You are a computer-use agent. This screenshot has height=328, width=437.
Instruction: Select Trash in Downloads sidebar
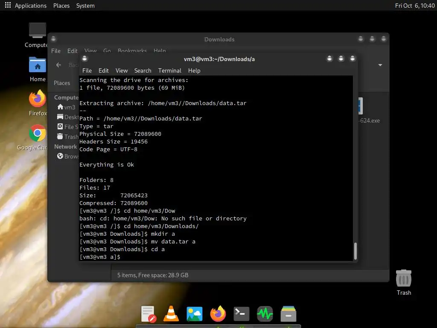click(68, 136)
